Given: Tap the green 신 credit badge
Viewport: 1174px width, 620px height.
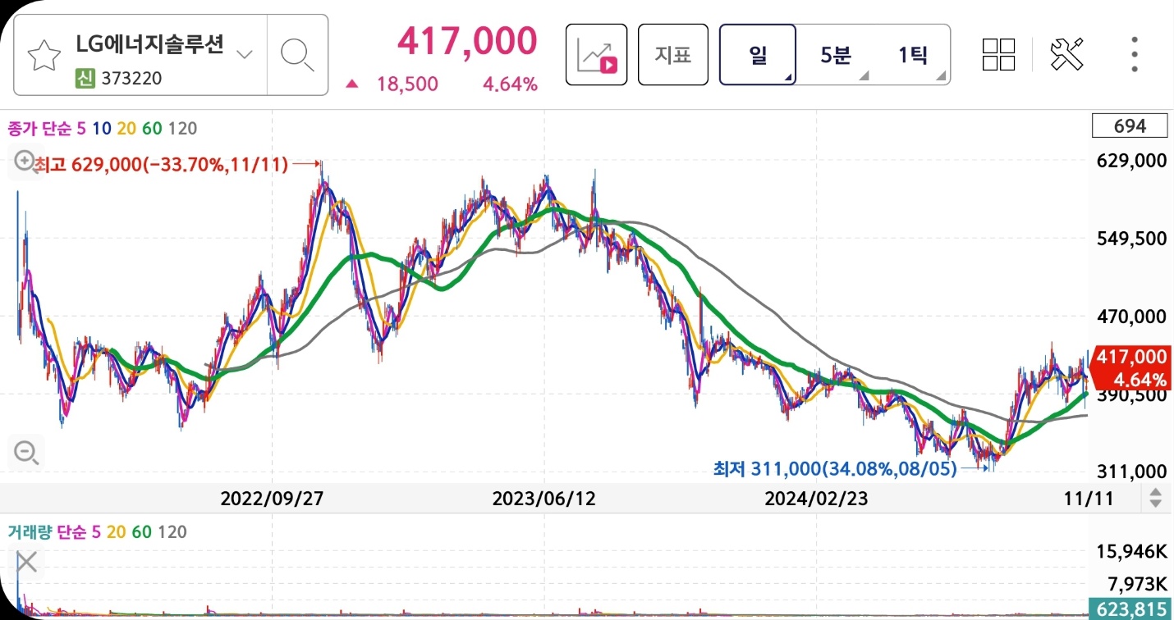Looking at the screenshot, I should [85, 79].
